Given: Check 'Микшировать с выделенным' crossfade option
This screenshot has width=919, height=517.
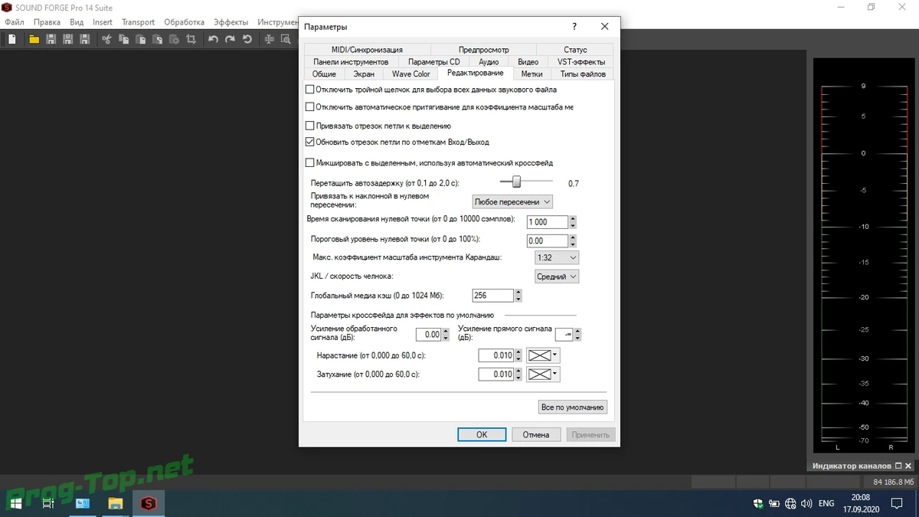Looking at the screenshot, I should [x=309, y=162].
